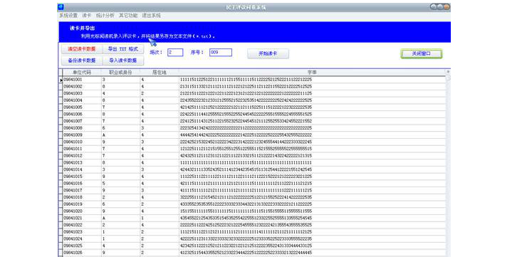The image size is (527, 257).
Task: Click the 职业或身份 value in row 09841021
Action: (120, 218)
